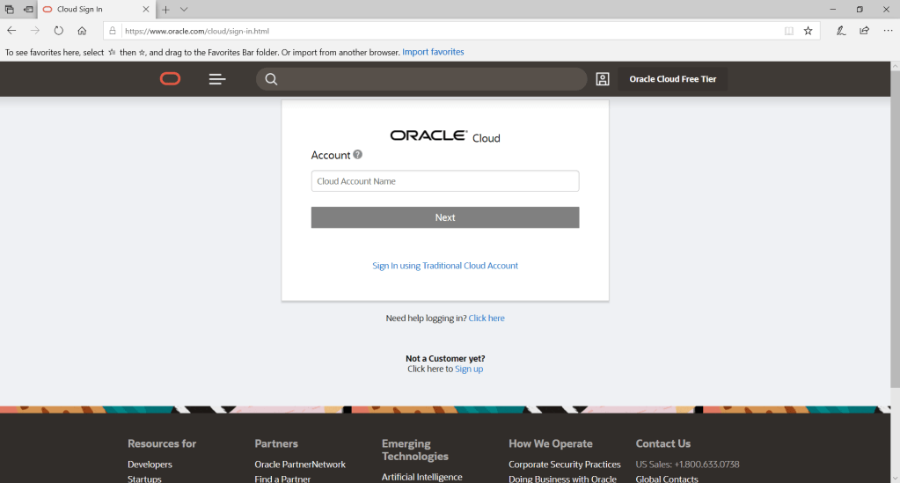Open browser Settings and more menu

[x=888, y=30]
